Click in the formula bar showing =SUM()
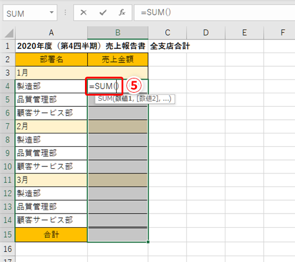The height and width of the screenshot is (262, 295). point(214,12)
